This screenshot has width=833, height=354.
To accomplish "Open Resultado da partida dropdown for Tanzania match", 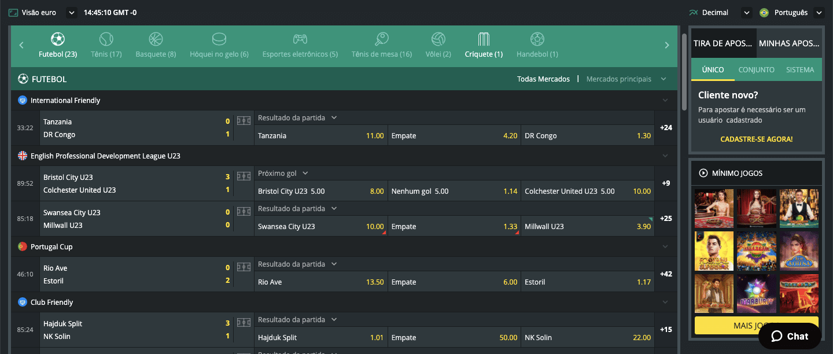I will [297, 117].
